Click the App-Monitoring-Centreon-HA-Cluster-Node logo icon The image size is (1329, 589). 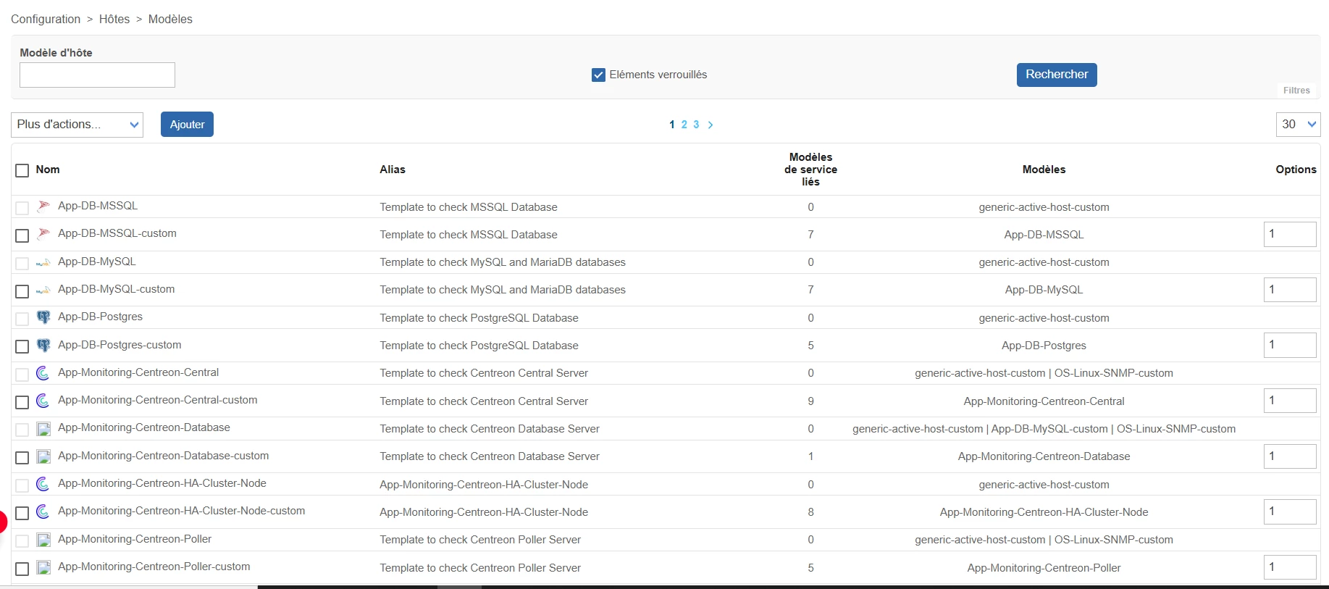pyautogui.click(x=43, y=483)
